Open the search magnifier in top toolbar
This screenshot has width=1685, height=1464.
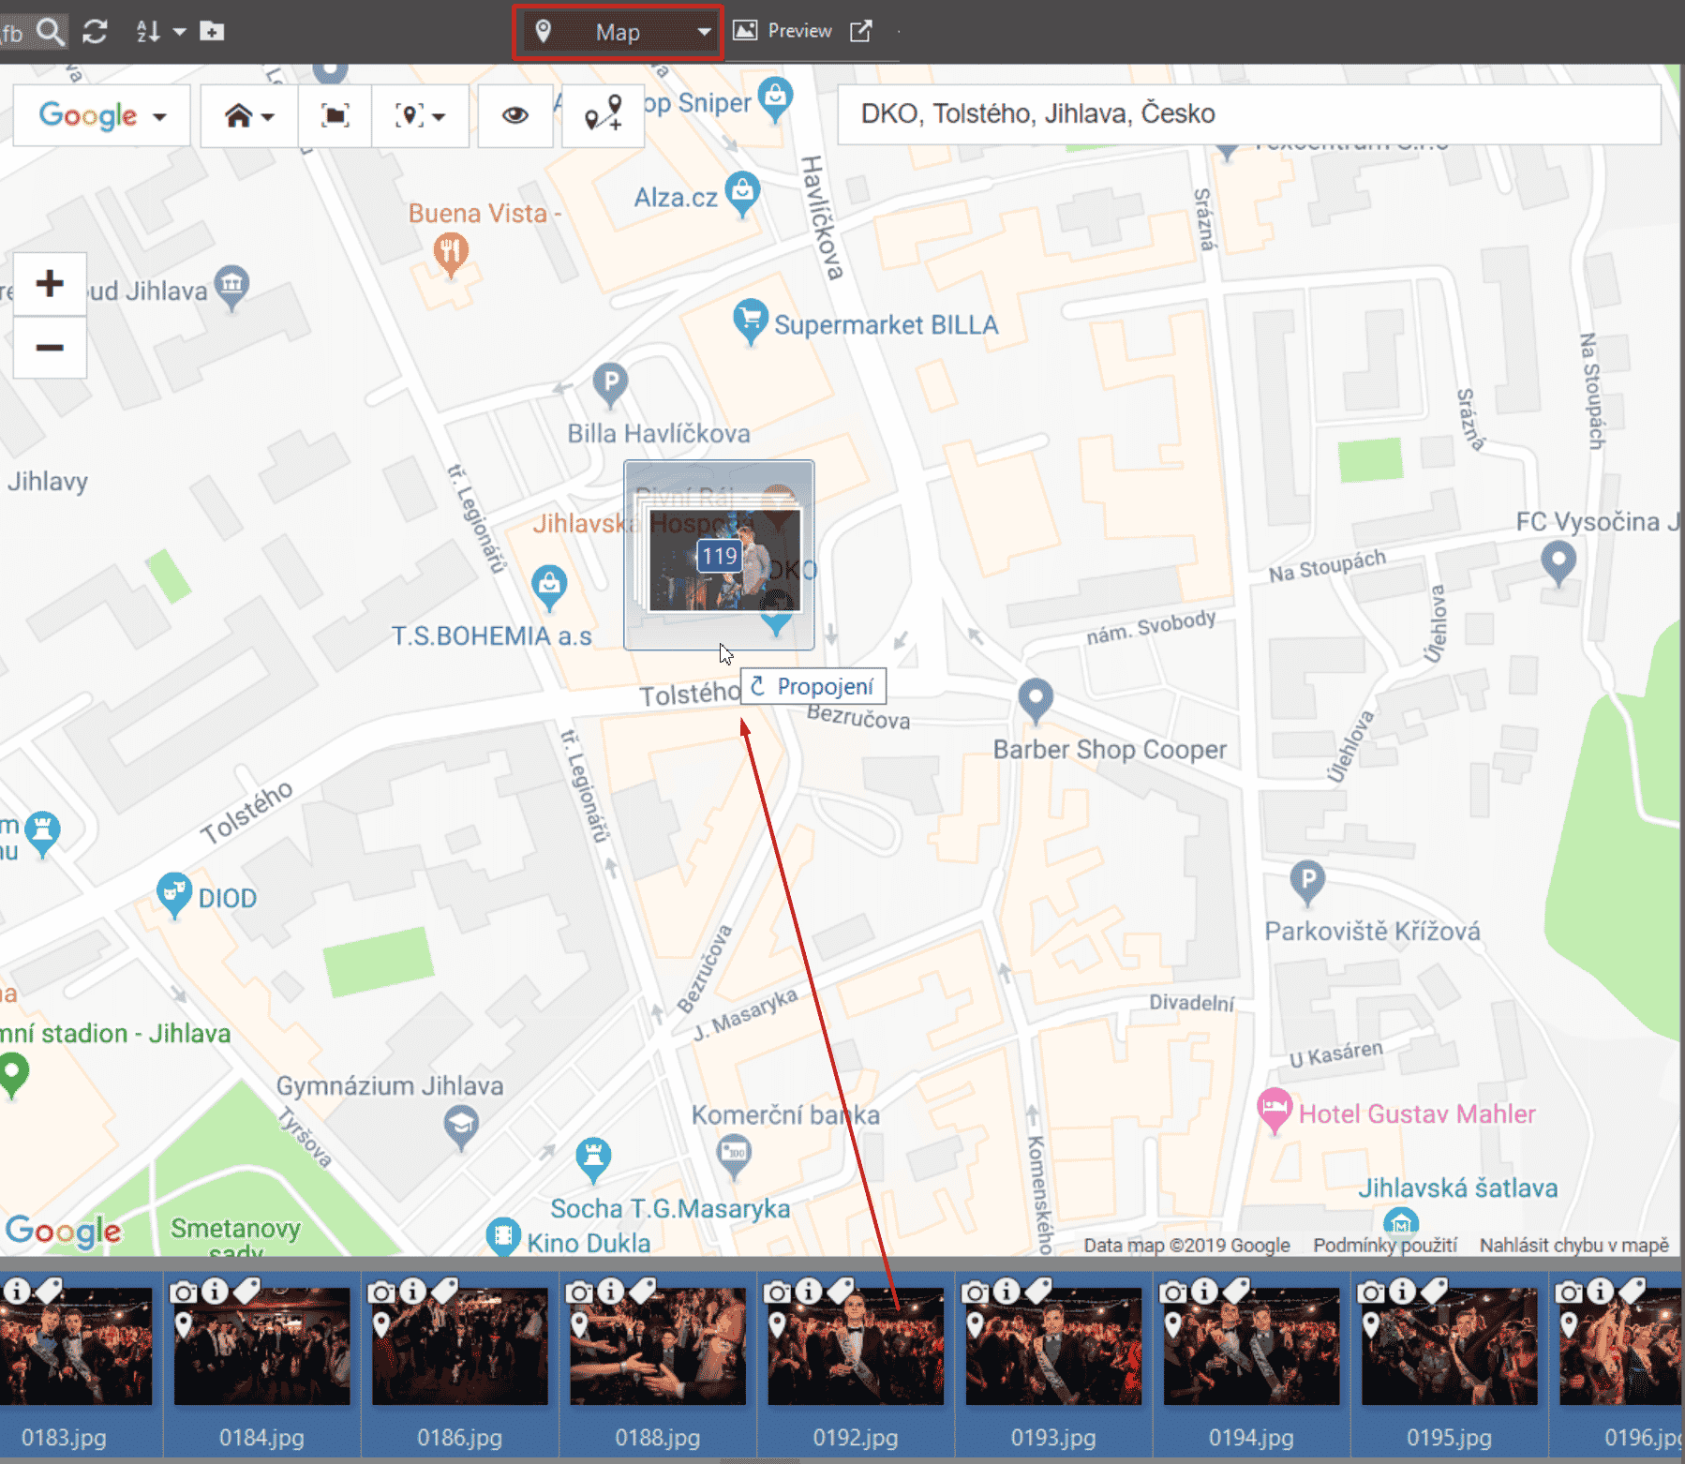[x=51, y=32]
